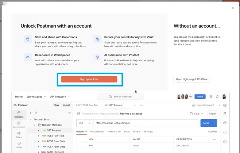The width and height of the screenshot is (240, 153).
Task: Click the Share button
Action: click(212, 114)
